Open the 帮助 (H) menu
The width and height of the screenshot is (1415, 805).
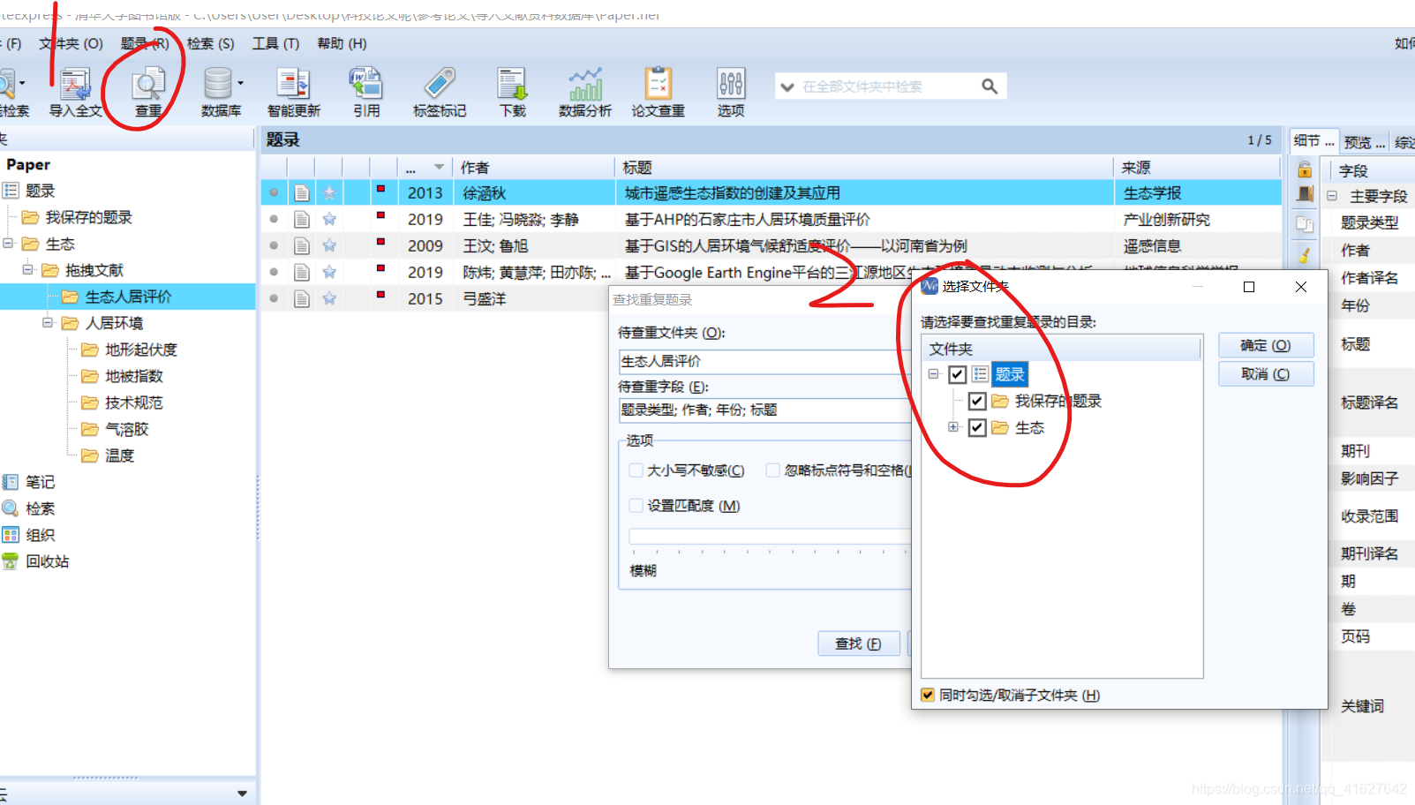(x=342, y=43)
